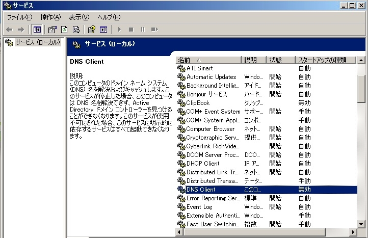Click the Forward arrow in the toolbar

click(x=21, y=30)
